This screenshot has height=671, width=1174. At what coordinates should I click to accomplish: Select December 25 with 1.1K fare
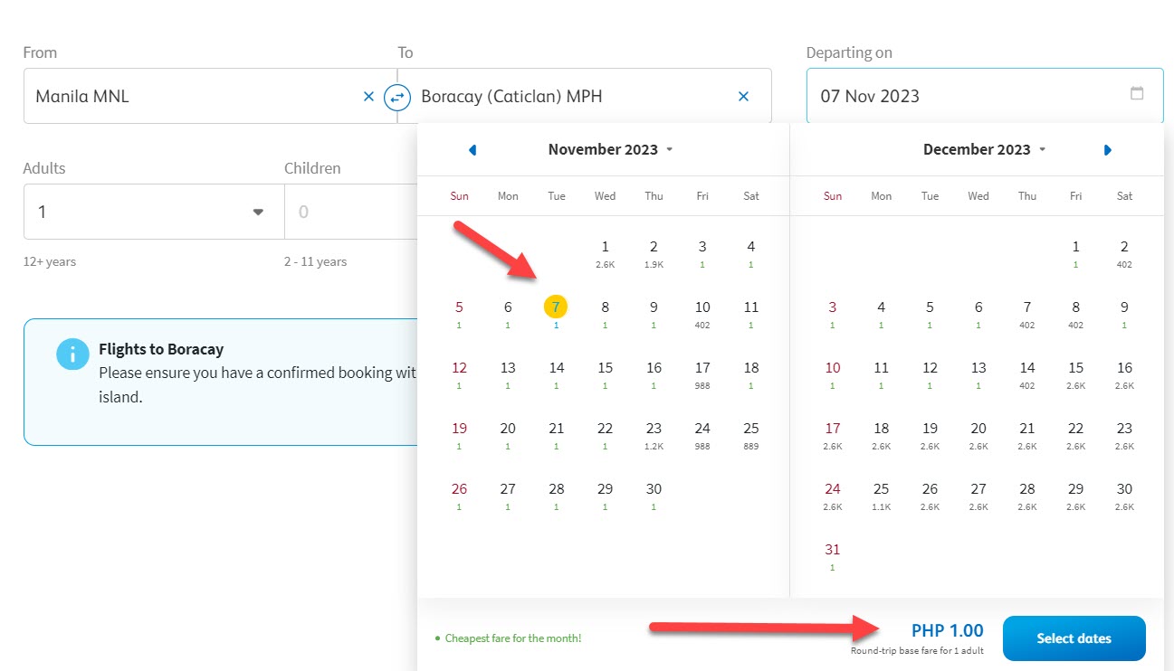(x=882, y=493)
